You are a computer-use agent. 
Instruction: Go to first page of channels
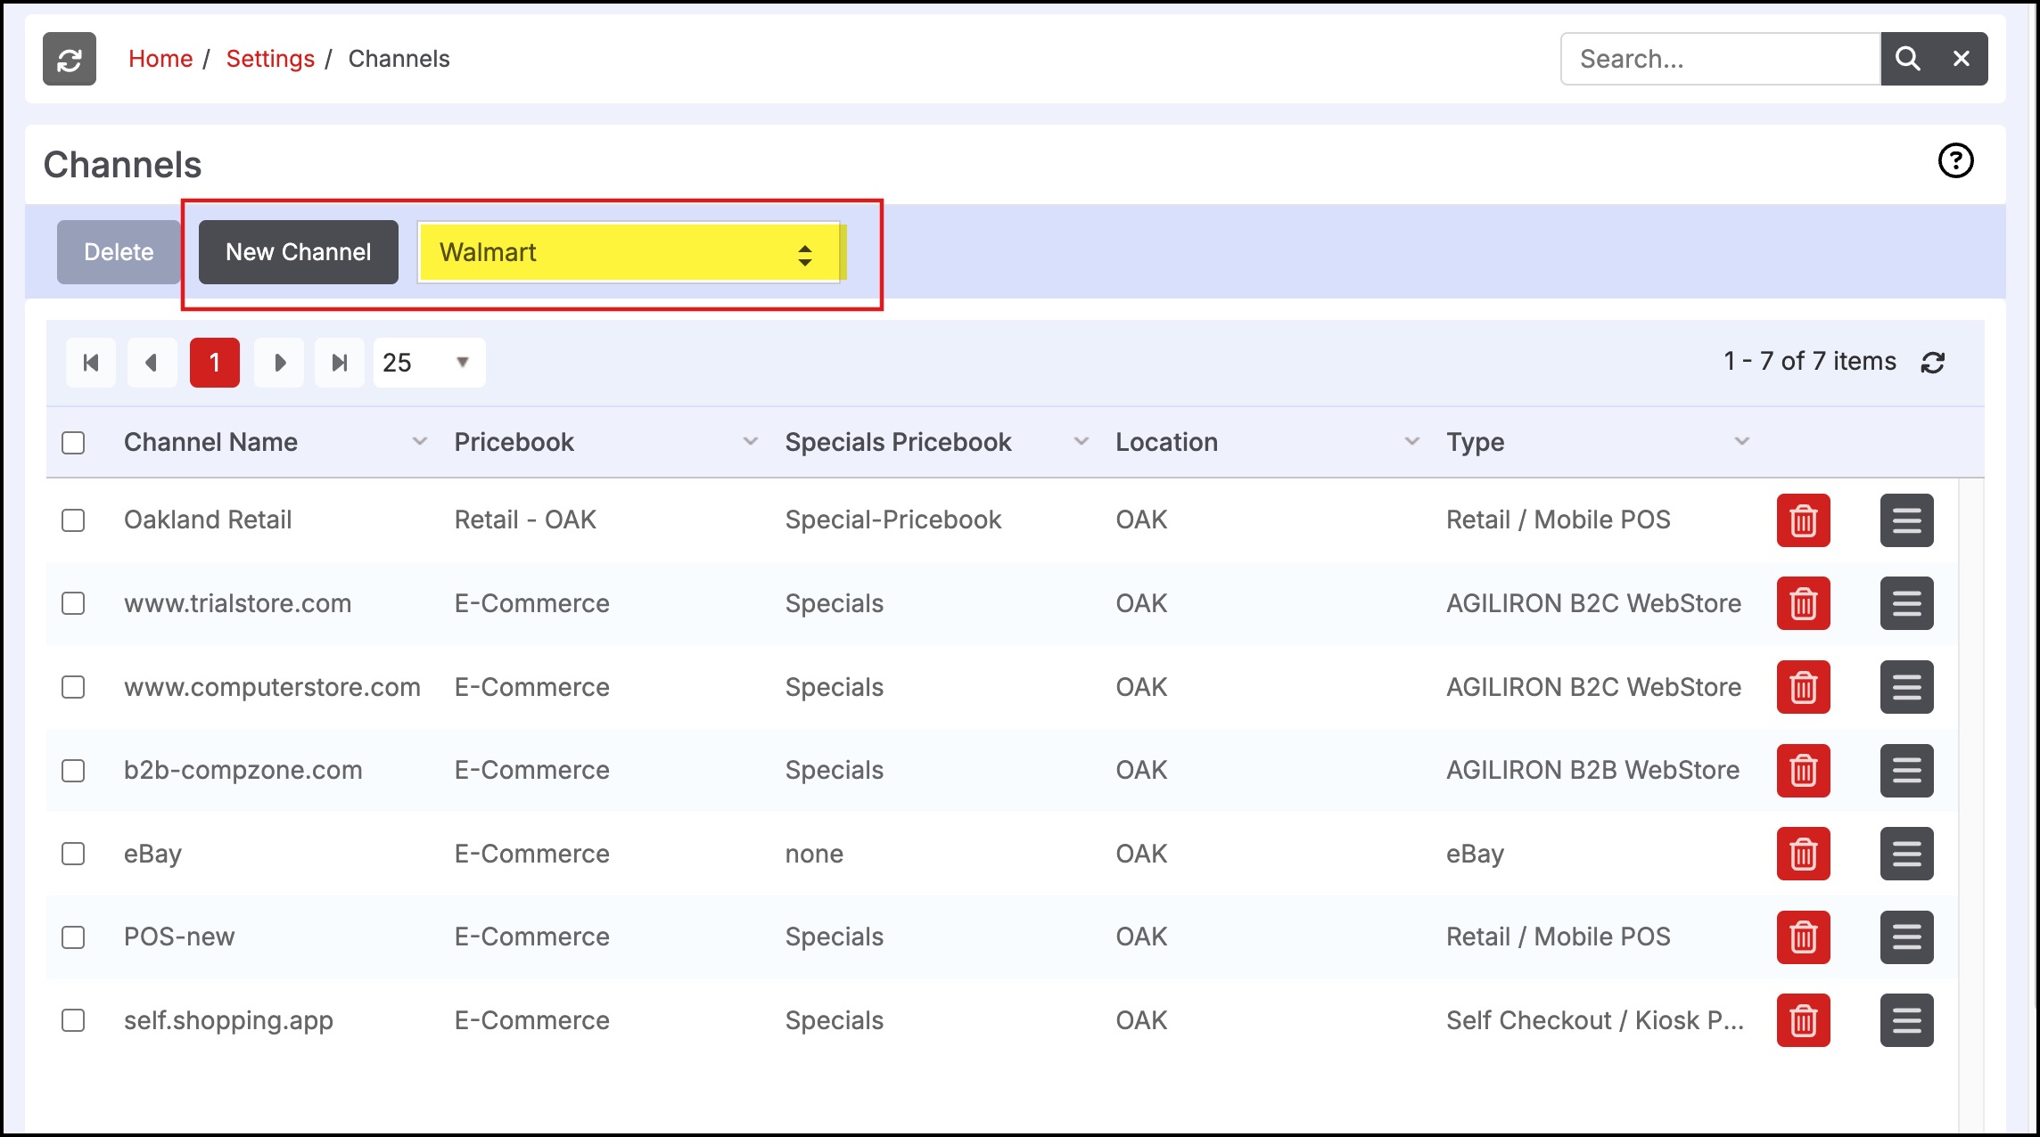(x=91, y=363)
